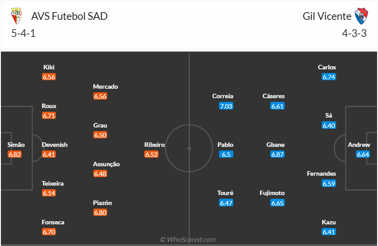Click player name Gbane

(x=276, y=145)
